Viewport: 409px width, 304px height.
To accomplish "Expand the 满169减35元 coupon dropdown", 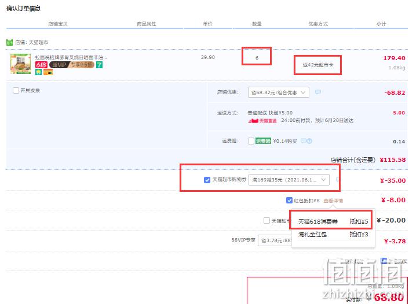I will [289, 180].
